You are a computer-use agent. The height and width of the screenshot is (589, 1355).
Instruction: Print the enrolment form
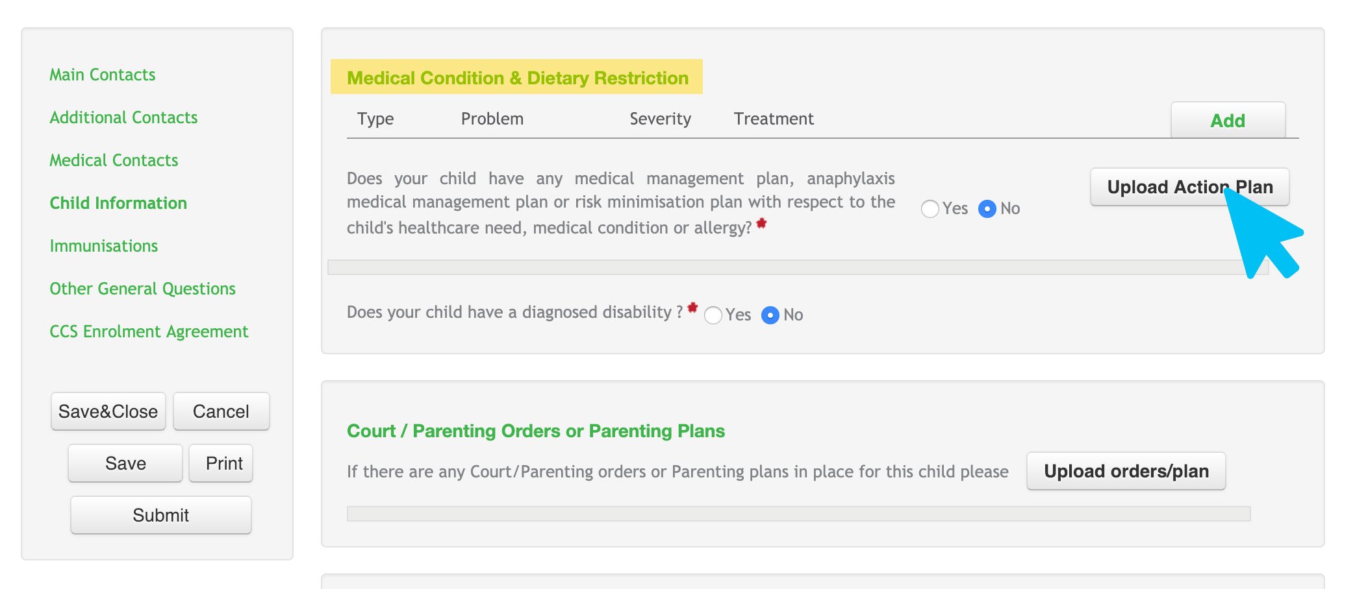pos(224,463)
